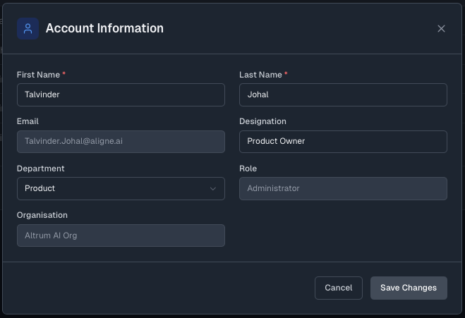Click the Department label text

tap(41, 169)
